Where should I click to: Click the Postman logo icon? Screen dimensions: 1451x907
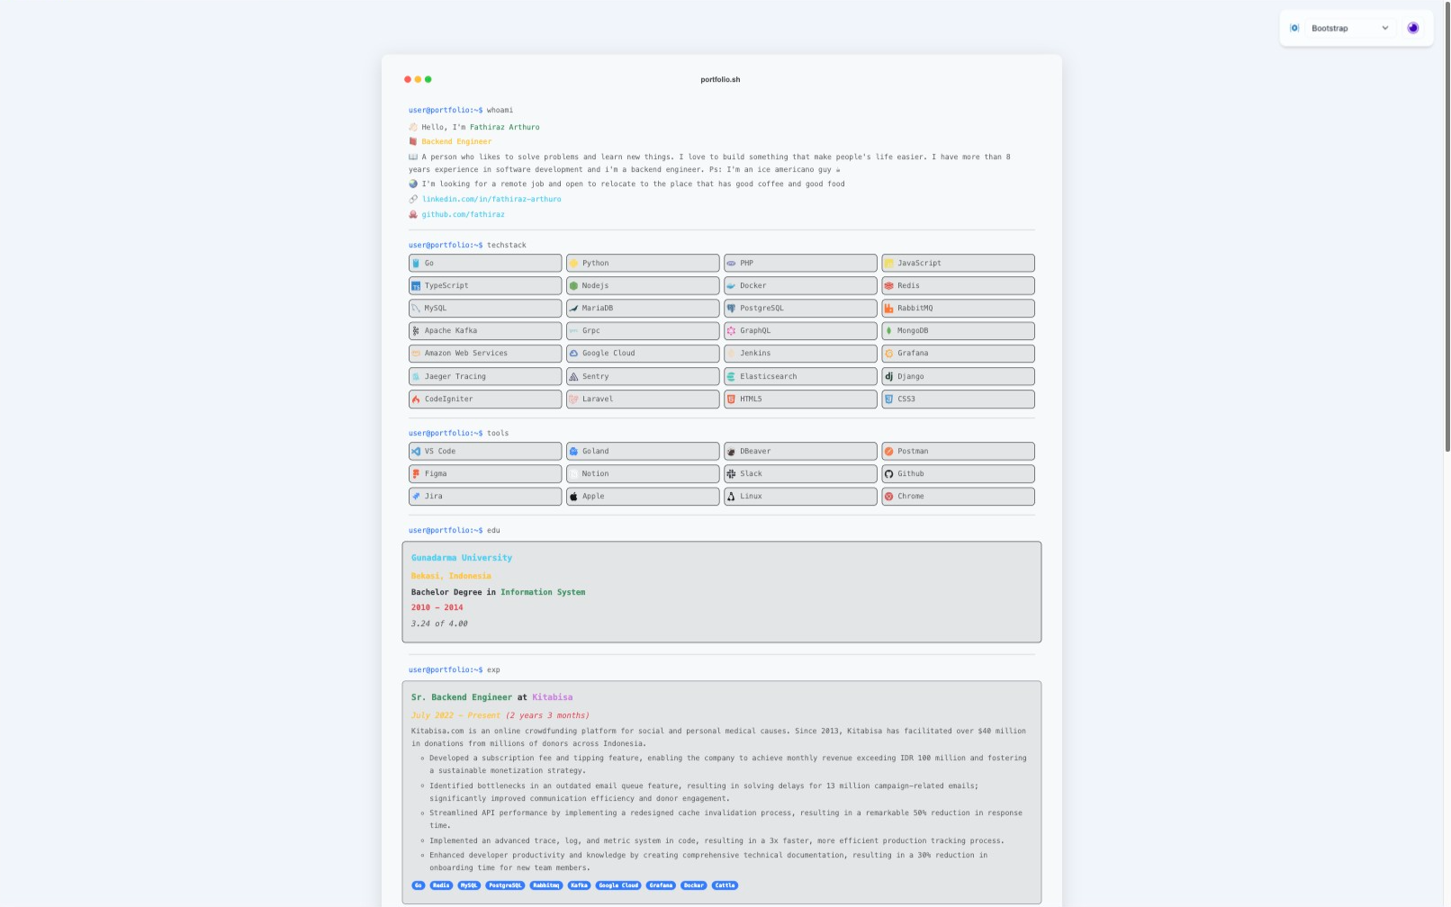pyautogui.click(x=888, y=451)
